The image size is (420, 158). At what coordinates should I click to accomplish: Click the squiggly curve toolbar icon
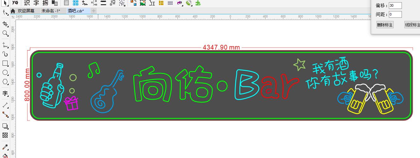[x=85, y=3]
